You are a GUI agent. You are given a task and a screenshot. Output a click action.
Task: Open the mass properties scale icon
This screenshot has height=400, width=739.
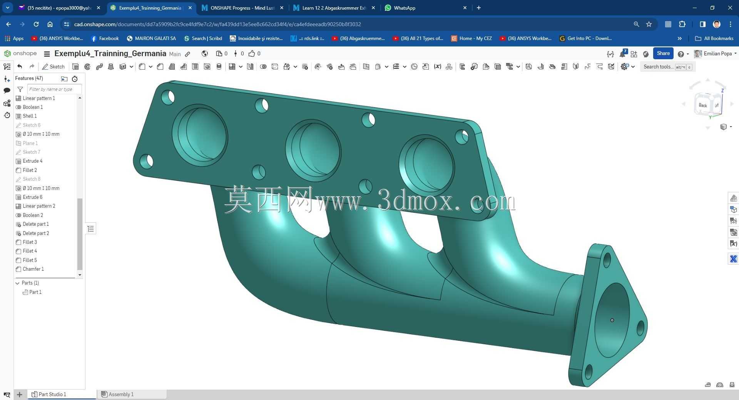point(732,385)
